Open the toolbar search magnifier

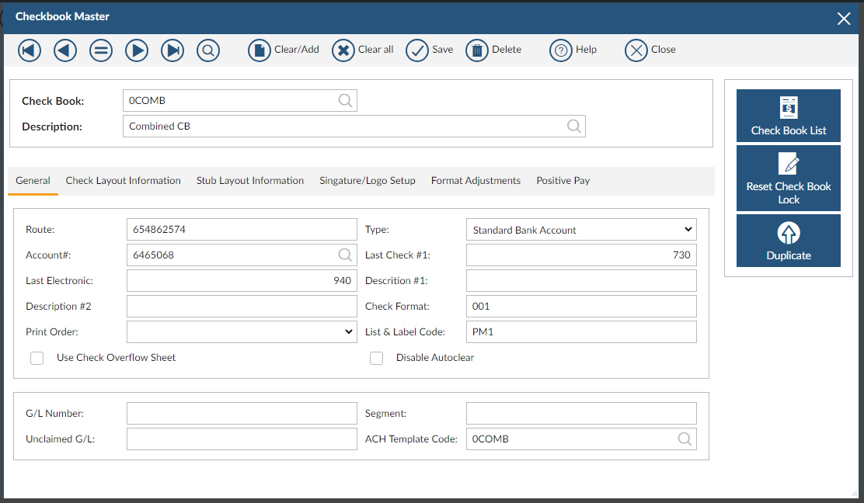pyautogui.click(x=208, y=50)
